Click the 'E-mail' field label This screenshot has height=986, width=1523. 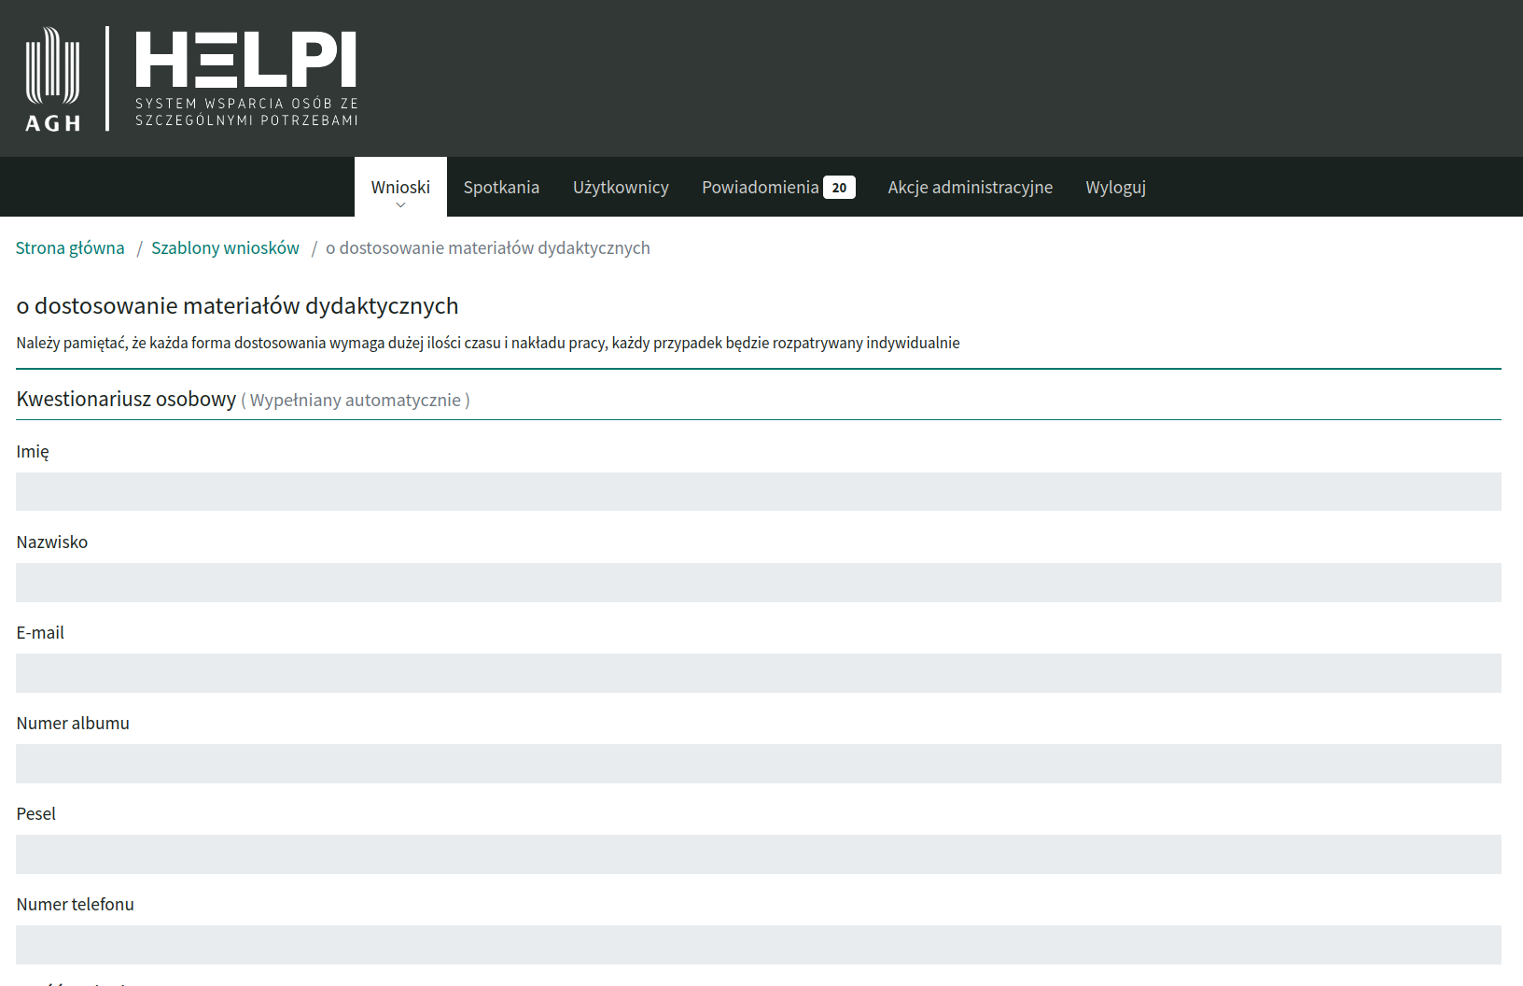pos(40,632)
